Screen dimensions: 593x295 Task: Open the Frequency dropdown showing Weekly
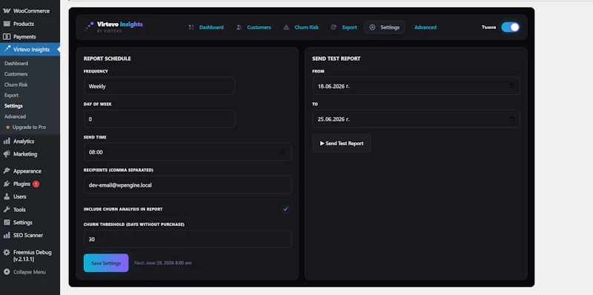pyautogui.click(x=159, y=86)
